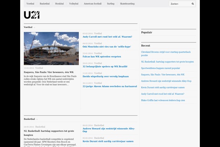This screenshot has height=147, width=220.
Task: Open Andy Carroll met rood article headline
Action: (x=107, y=37)
